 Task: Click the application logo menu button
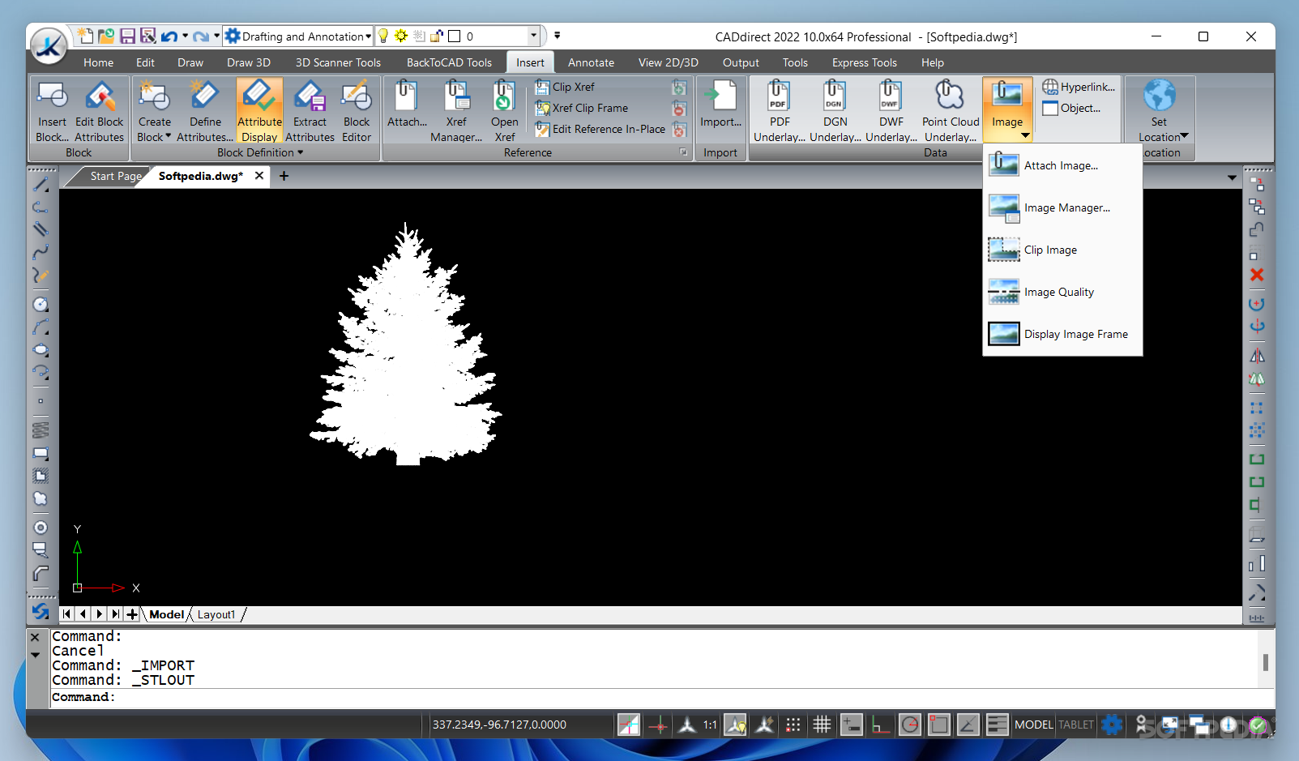tap(49, 46)
